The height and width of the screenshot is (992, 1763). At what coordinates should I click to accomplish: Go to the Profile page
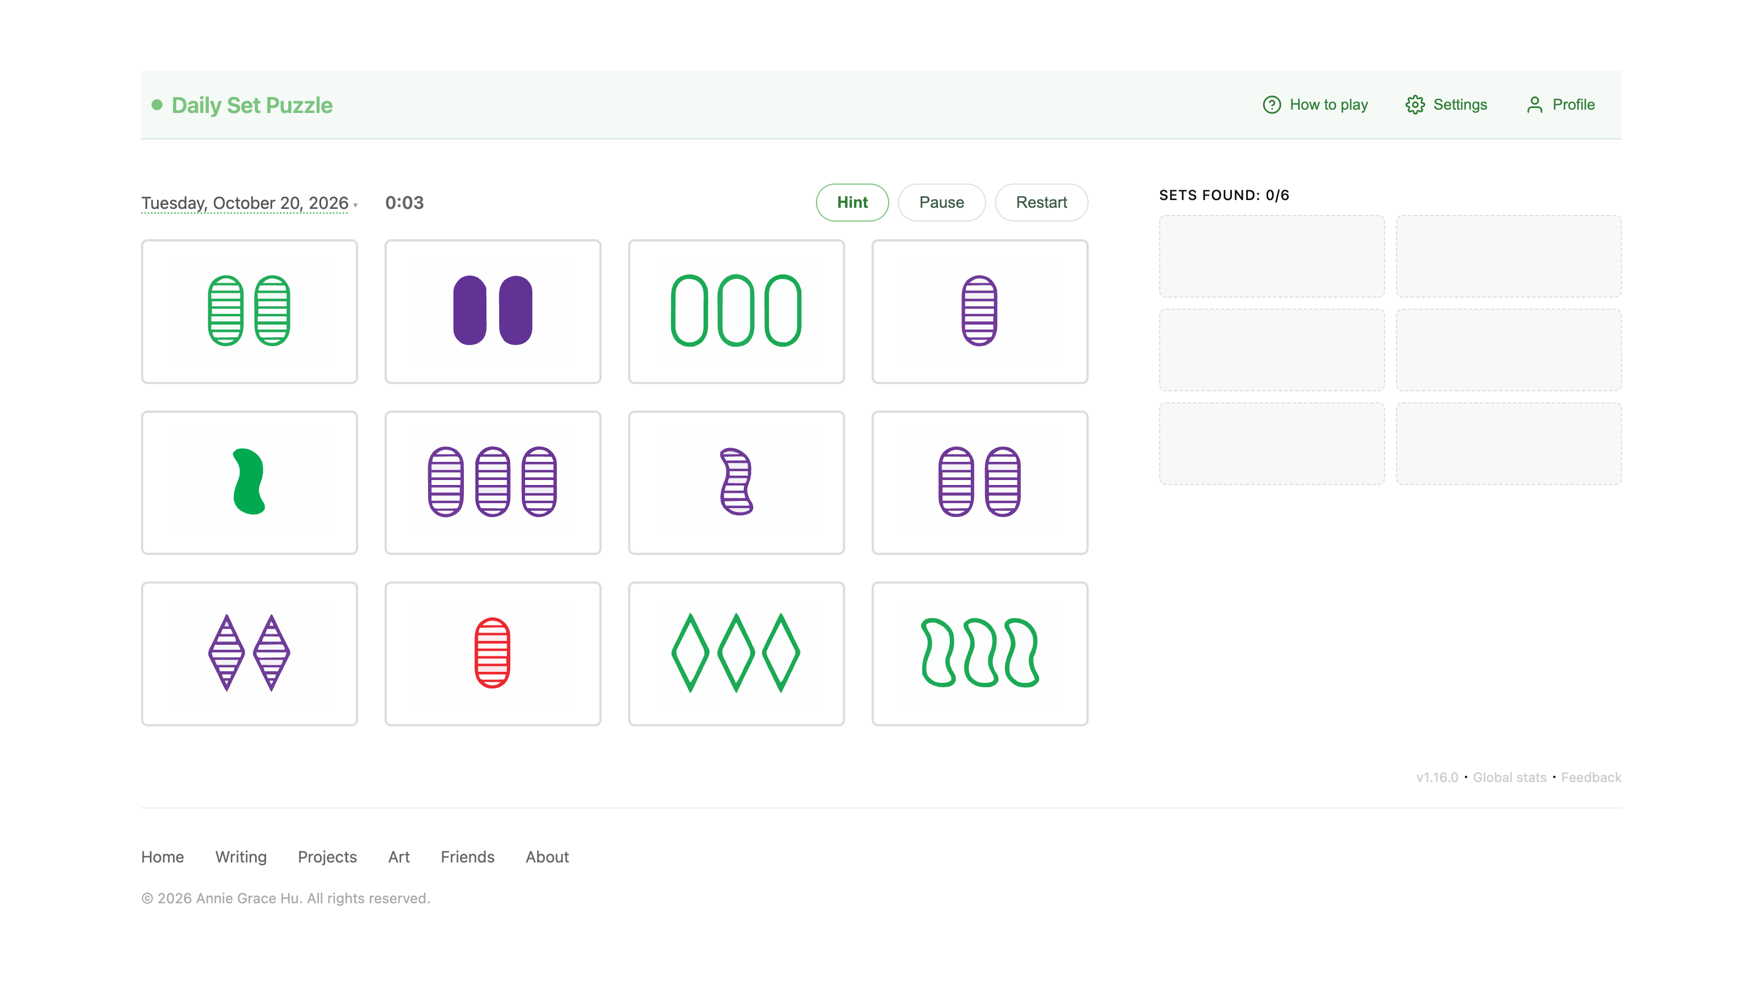(1573, 105)
